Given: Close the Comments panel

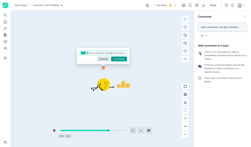Looking at the screenshot, I should click(x=245, y=17).
